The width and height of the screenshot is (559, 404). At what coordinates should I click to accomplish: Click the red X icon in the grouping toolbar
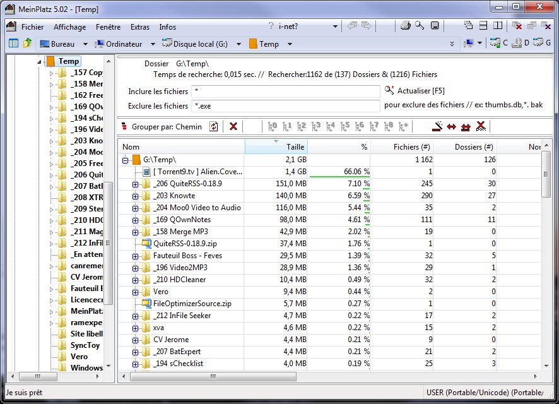click(x=233, y=127)
